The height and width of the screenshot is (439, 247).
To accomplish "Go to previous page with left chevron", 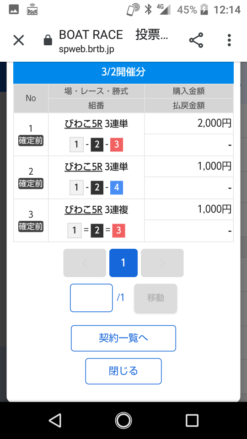I will click(x=85, y=263).
